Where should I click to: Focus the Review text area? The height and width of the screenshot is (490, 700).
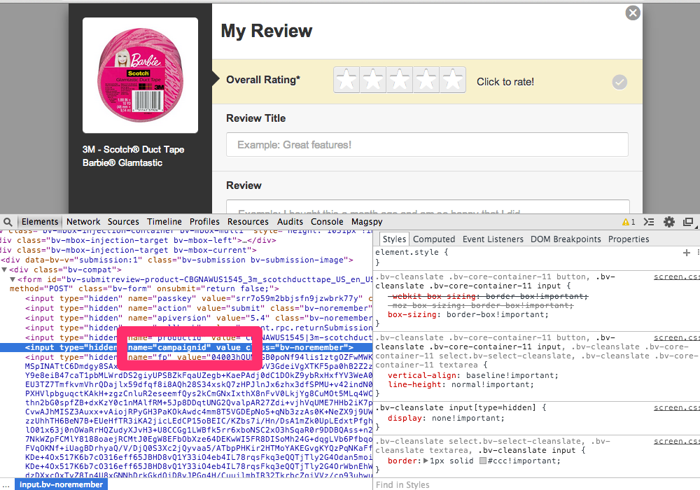coord(428,207)
